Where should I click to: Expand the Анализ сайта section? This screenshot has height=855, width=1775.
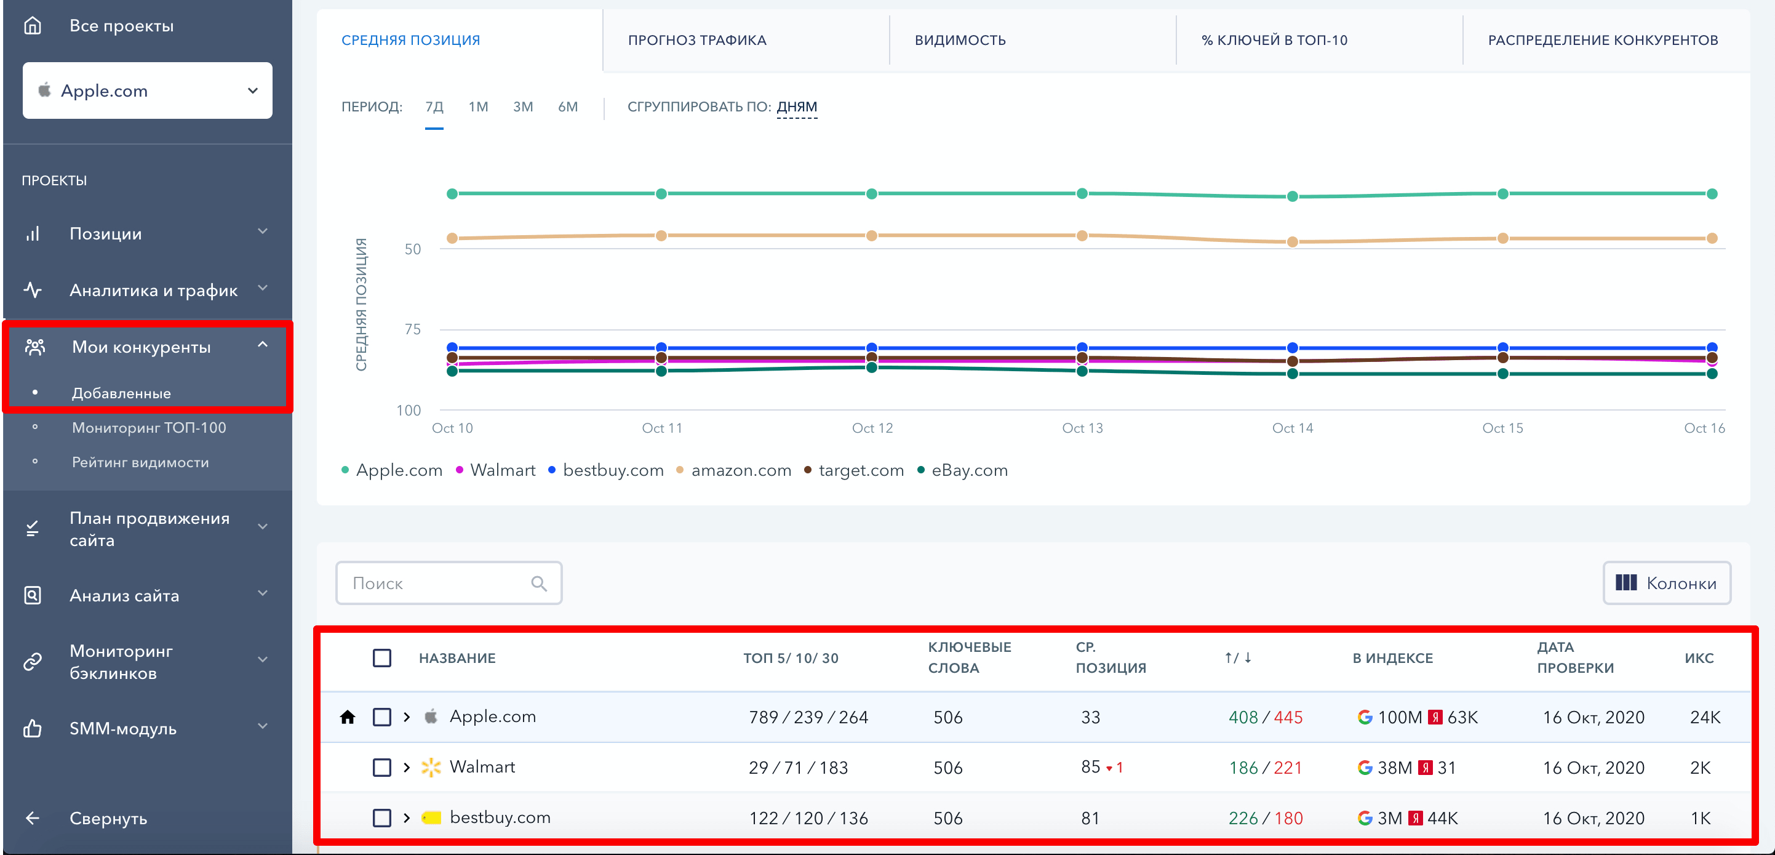263,593
